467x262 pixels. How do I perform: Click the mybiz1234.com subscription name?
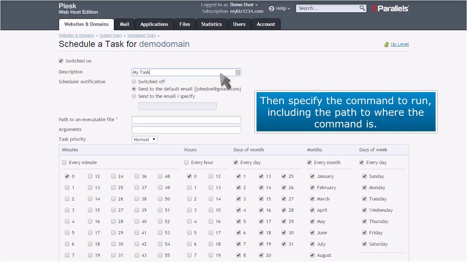click(x=247, y=11)
